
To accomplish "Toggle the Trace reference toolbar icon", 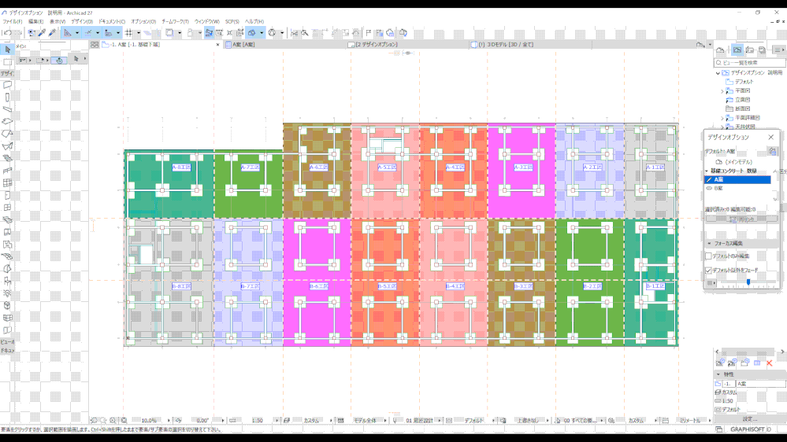I will coord(169,33).
